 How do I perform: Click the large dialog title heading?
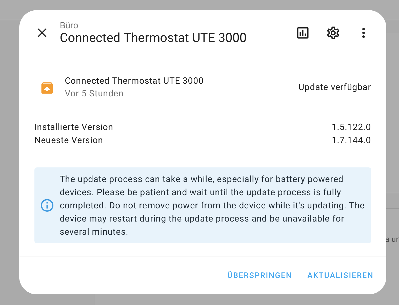pyautogui.click(x=153, y=38)
